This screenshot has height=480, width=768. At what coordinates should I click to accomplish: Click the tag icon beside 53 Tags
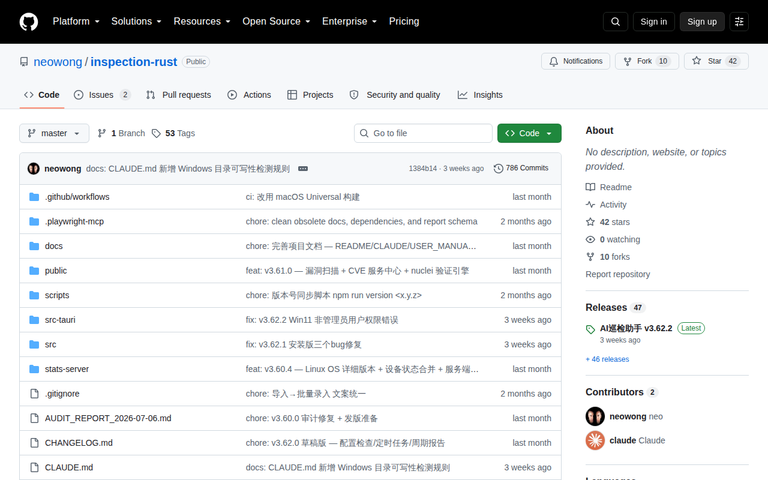(x=156, y=133)
